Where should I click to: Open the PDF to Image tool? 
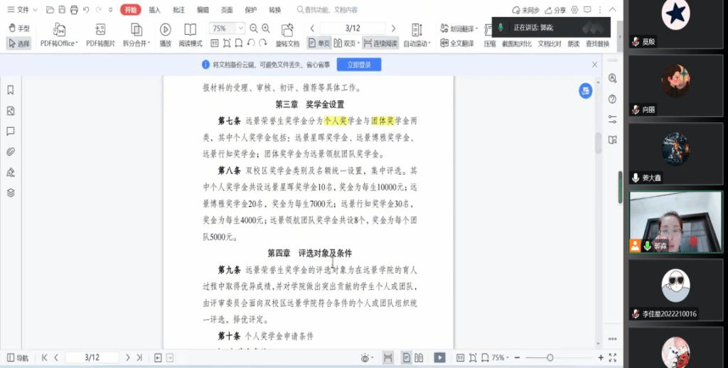tap(100, 30)
